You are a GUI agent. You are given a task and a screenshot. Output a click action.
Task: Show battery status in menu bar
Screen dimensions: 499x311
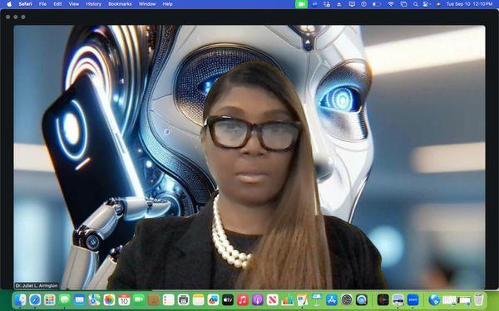377,4
